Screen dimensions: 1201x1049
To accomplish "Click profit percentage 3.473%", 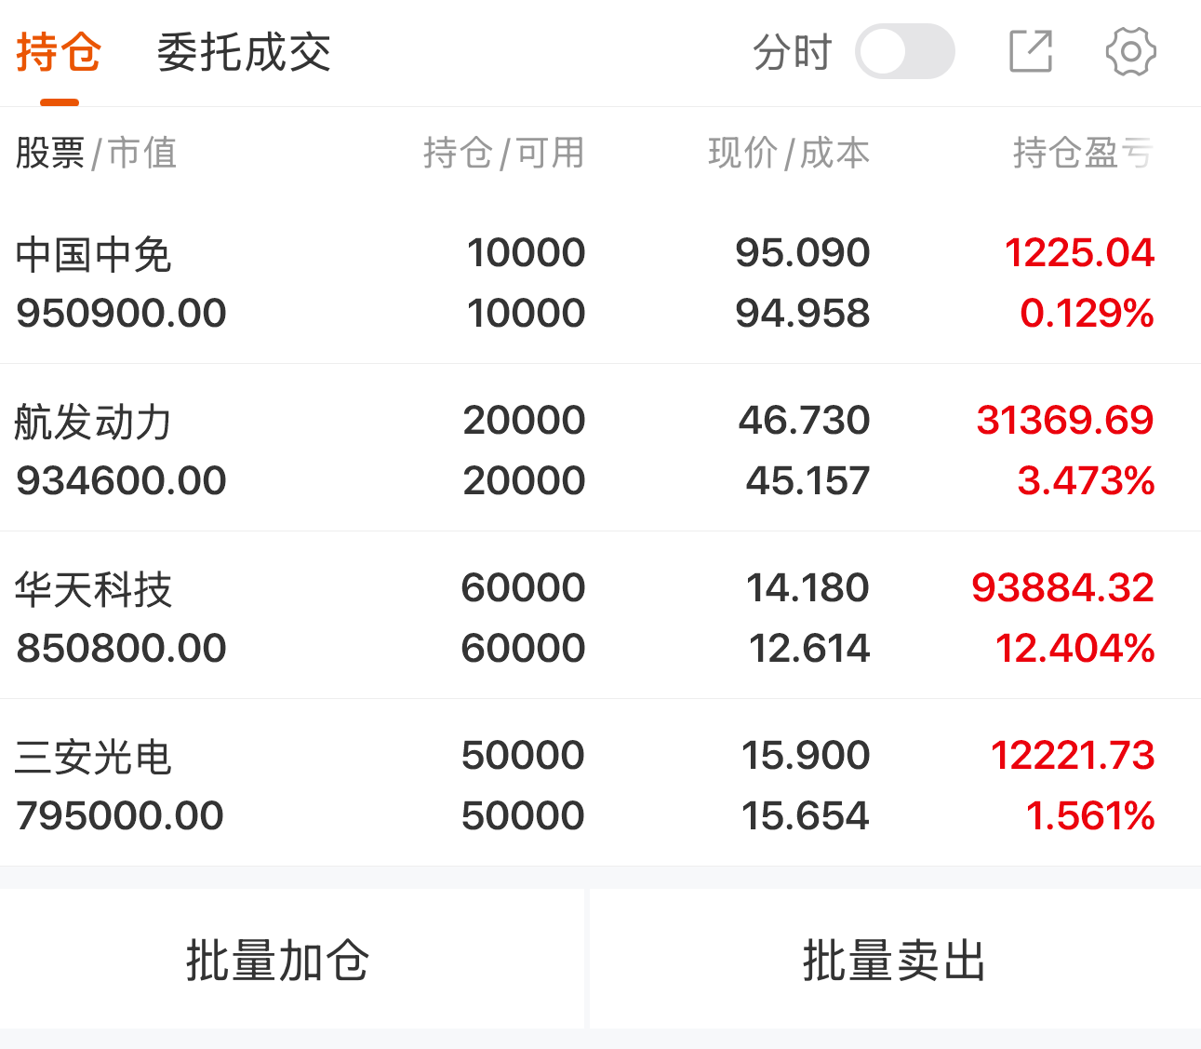I will pyautogui.click(x=1086, y=480).
